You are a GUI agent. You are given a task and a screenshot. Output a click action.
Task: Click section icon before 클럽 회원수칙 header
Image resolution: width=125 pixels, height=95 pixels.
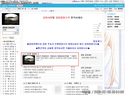click(x=24, y=83)
